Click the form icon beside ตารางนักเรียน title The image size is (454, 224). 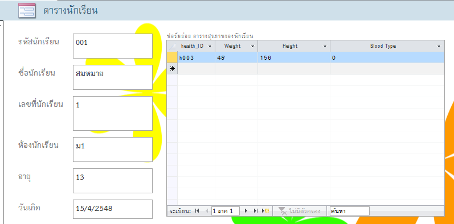pos(27,11)
